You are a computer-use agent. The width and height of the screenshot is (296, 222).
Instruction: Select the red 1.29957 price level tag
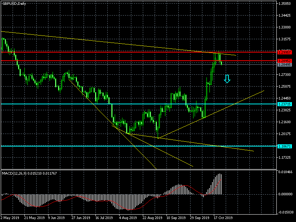pos(285,52)
